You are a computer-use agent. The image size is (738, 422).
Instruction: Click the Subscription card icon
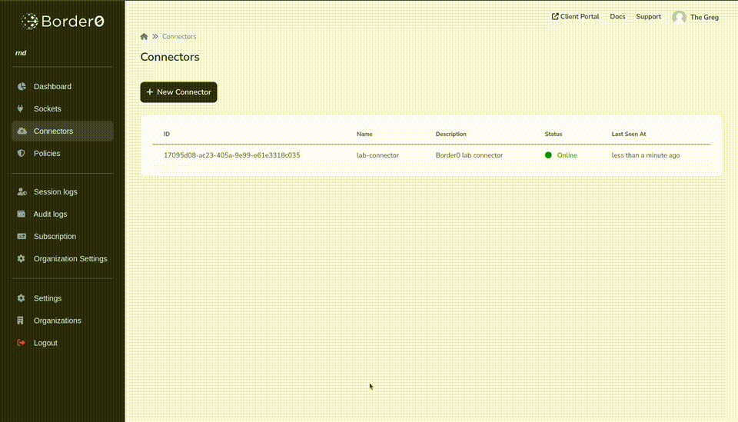(x=22, y=236)
